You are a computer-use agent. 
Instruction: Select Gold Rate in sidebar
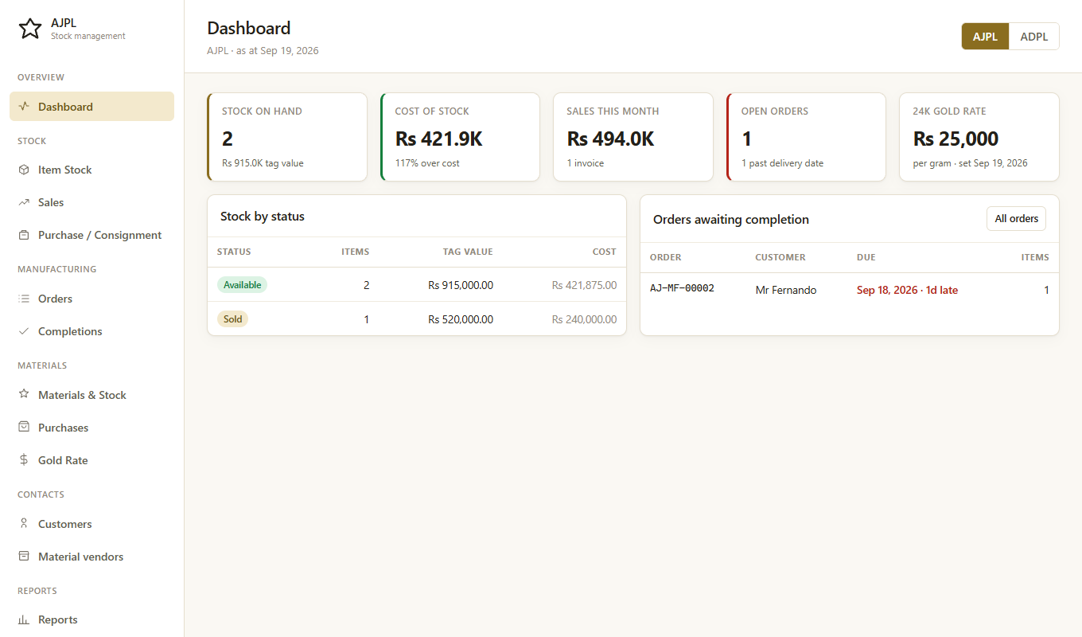91,460
